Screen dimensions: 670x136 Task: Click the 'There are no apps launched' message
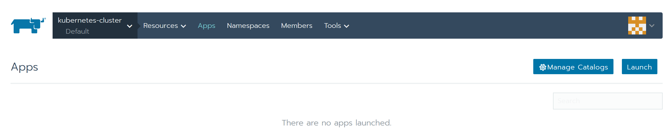tap(337, 123)
